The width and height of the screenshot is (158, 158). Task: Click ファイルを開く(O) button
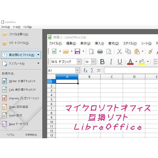(21, 34)
